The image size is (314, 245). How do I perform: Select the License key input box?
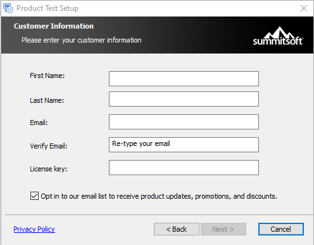point(184,168)
